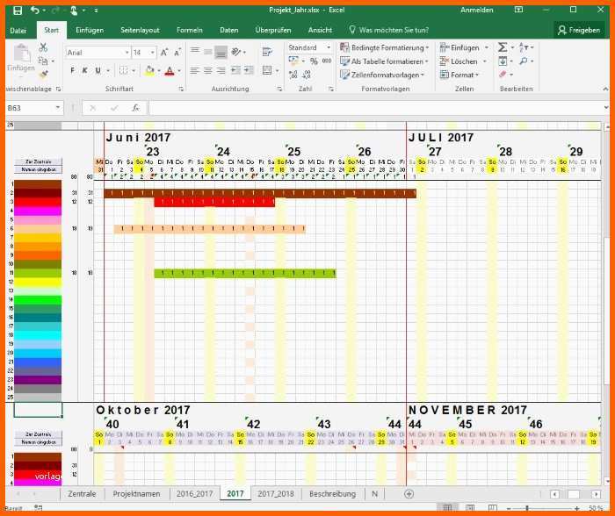This screenshot has width=615, height=516.
Task: Click the Löschen cells button
Action: pos(463,61)
